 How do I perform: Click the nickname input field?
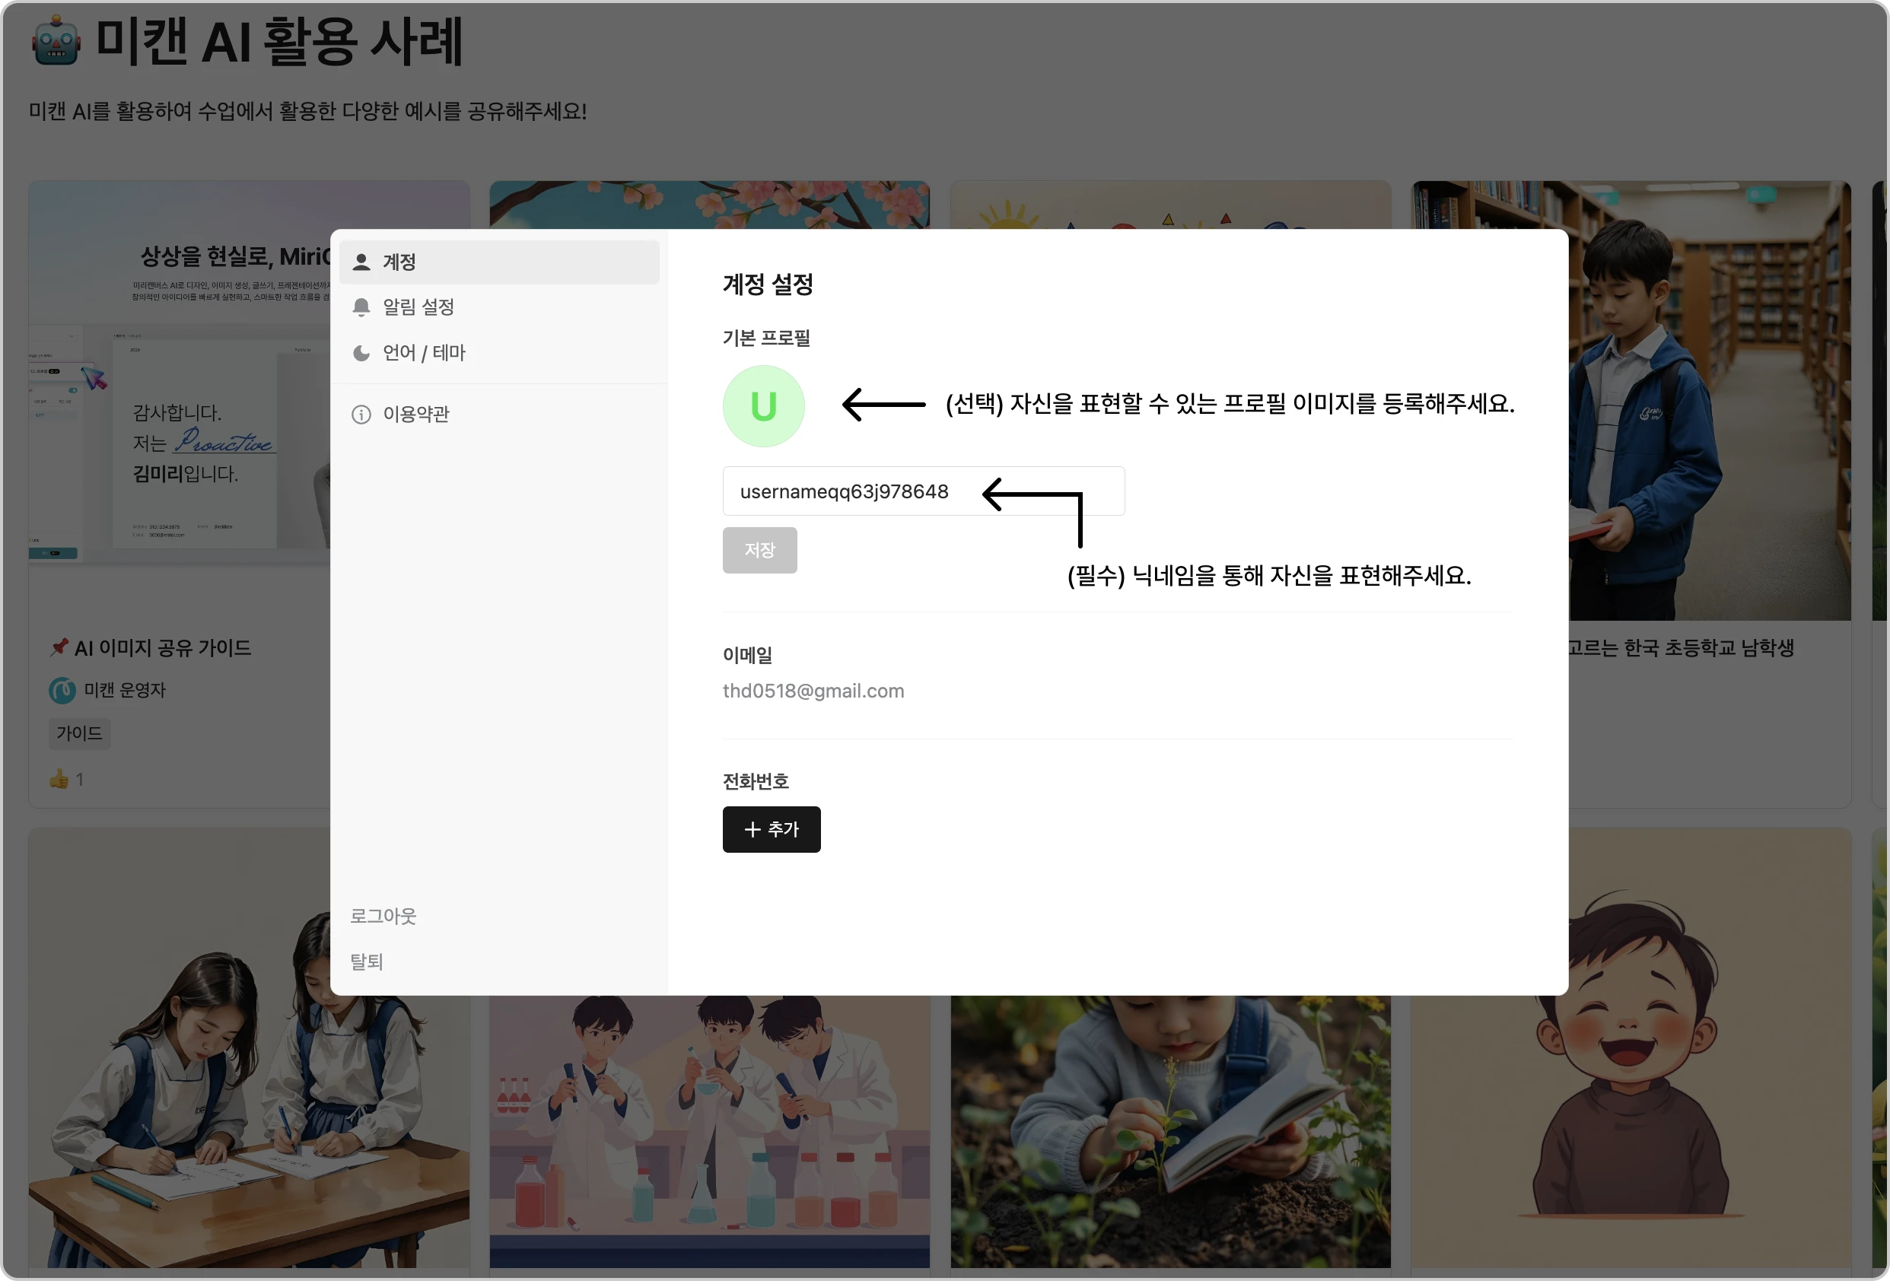coord(923,491)
